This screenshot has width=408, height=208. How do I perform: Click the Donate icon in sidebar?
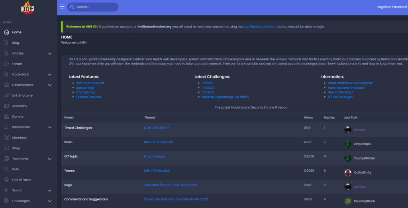6,117
